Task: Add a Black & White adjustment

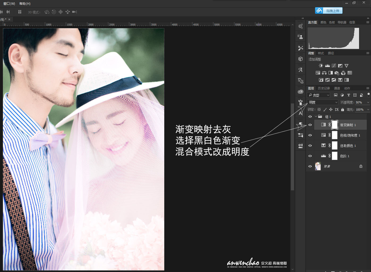Action: [x=331, y=73]
